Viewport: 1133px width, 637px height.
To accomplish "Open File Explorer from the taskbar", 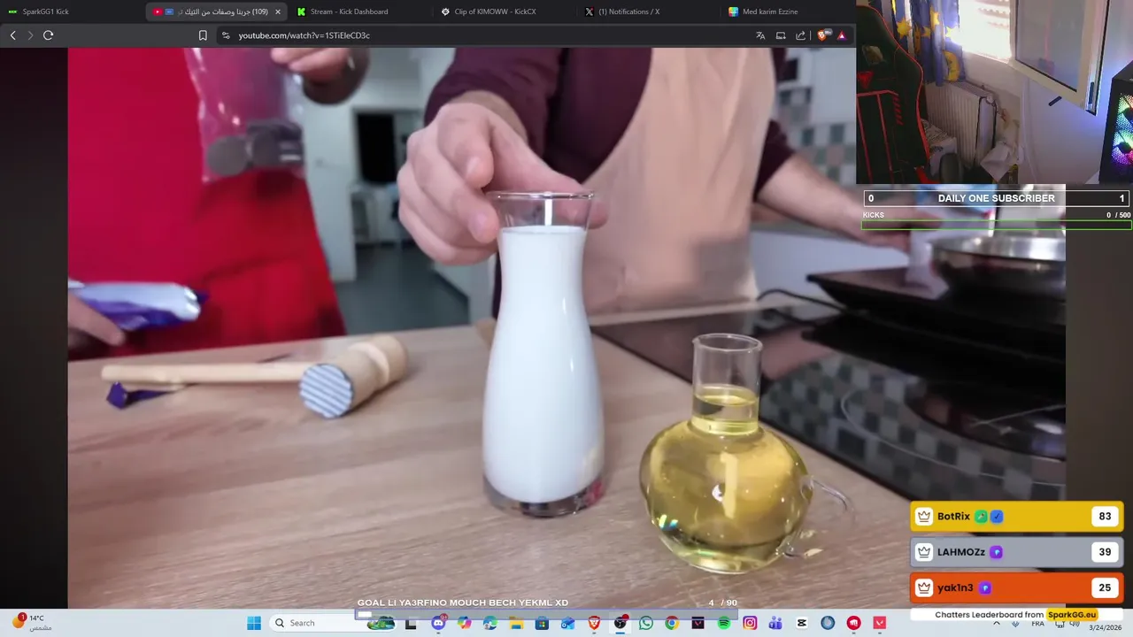I will click(516, 623).
